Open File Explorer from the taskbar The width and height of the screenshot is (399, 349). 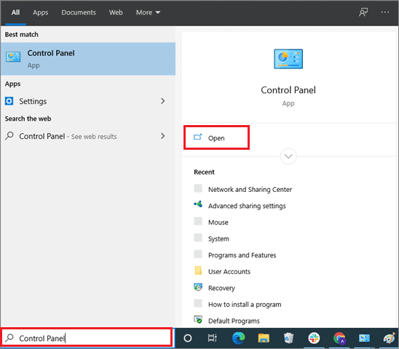pyautogui.click(x=264, y=338)
